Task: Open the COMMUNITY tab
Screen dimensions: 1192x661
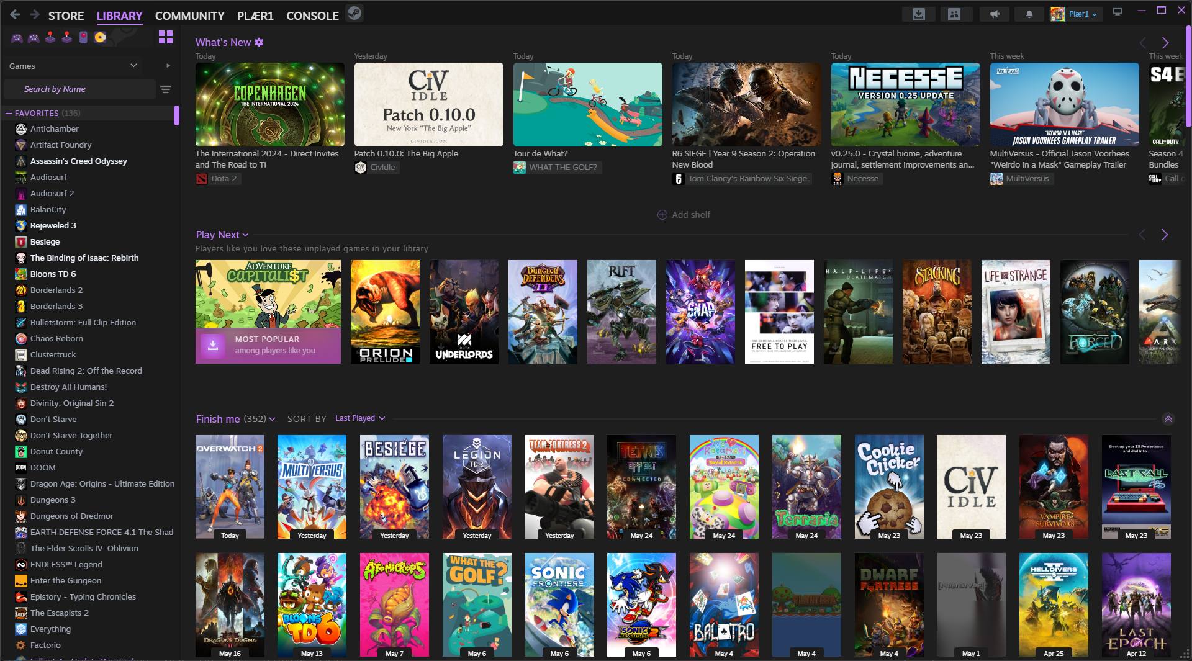Action: click(190, 16)
